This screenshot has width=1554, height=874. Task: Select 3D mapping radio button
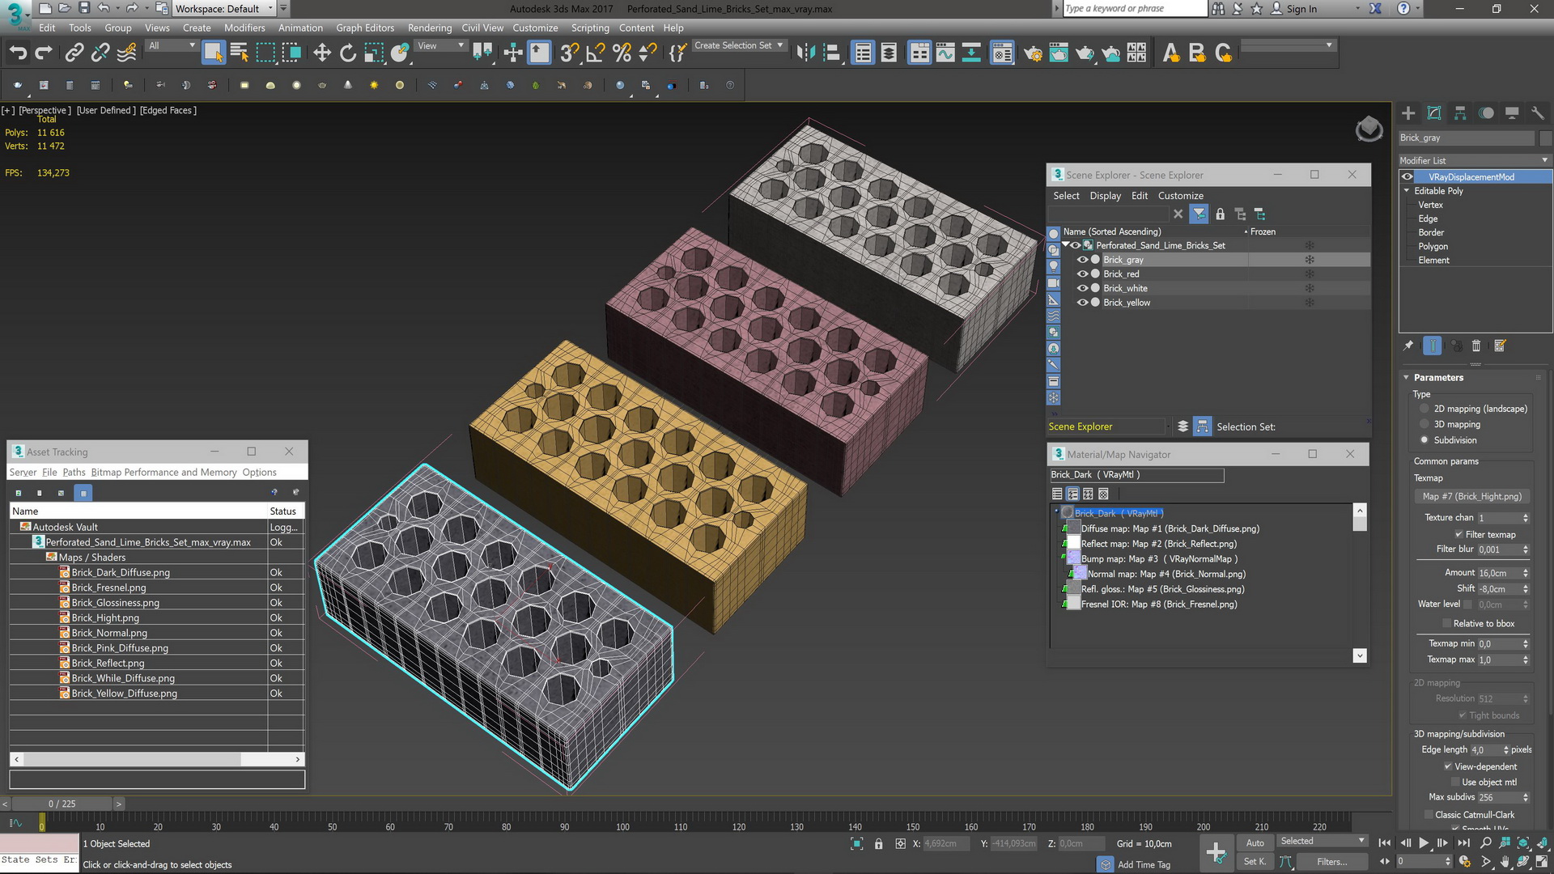tap(1424, 425)
